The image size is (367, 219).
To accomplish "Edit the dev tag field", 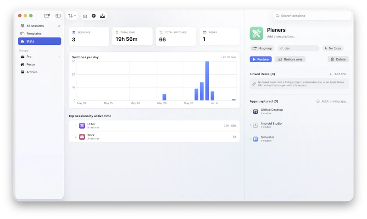I will pyautogui.click(x=299, y=48).
